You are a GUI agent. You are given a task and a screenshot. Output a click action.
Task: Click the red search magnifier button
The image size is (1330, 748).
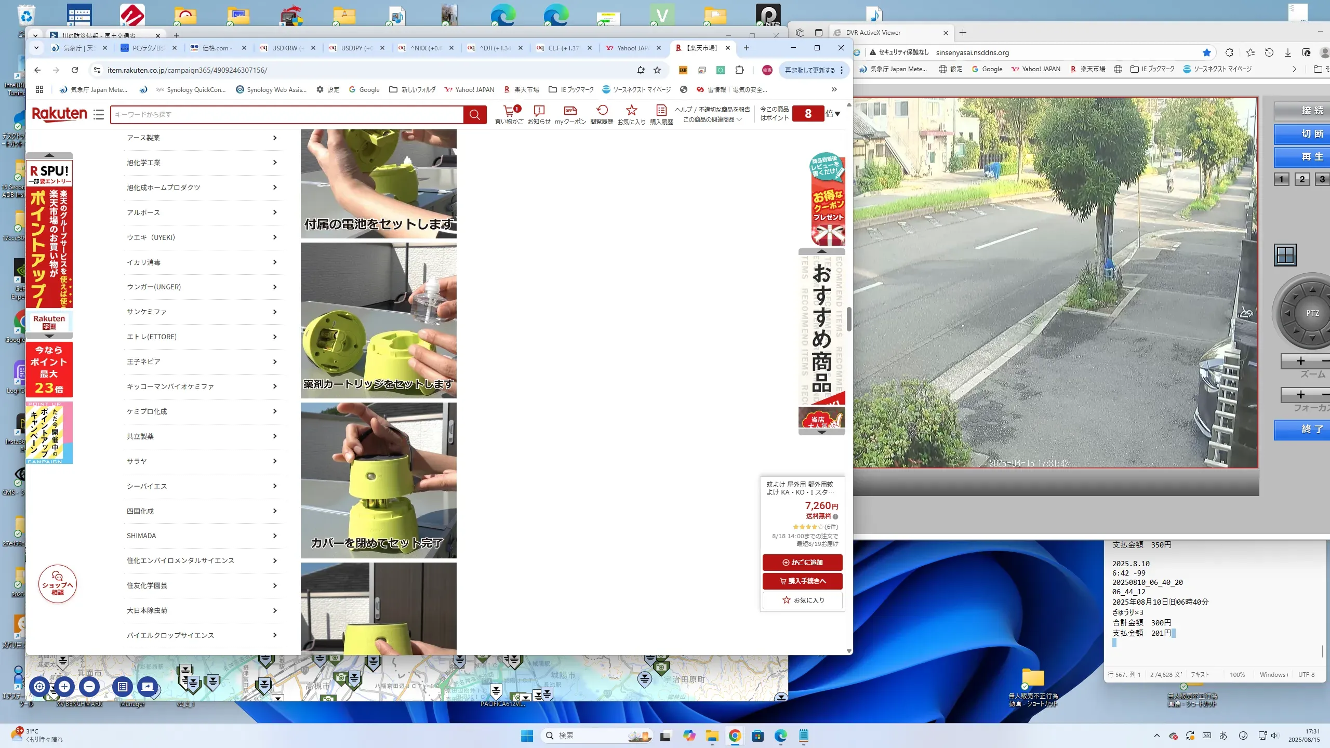474,114
